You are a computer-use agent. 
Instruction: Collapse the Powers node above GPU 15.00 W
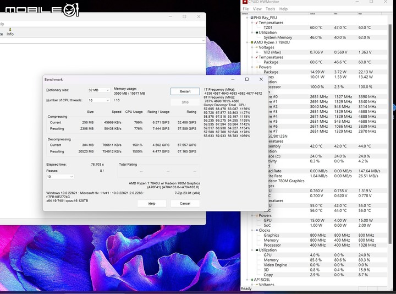pyautogui.click(x=252, y=215)
